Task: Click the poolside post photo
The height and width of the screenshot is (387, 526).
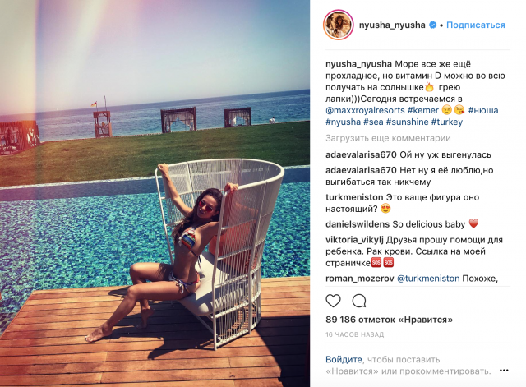Action: (155, 194)
